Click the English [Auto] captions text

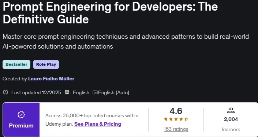[113, 92]
